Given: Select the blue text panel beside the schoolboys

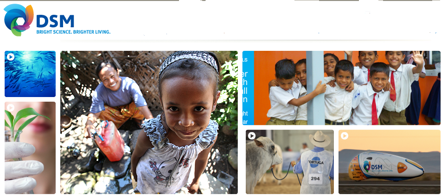Looking at the screenshot, I should pyautogui.click(x=248, y=88).
